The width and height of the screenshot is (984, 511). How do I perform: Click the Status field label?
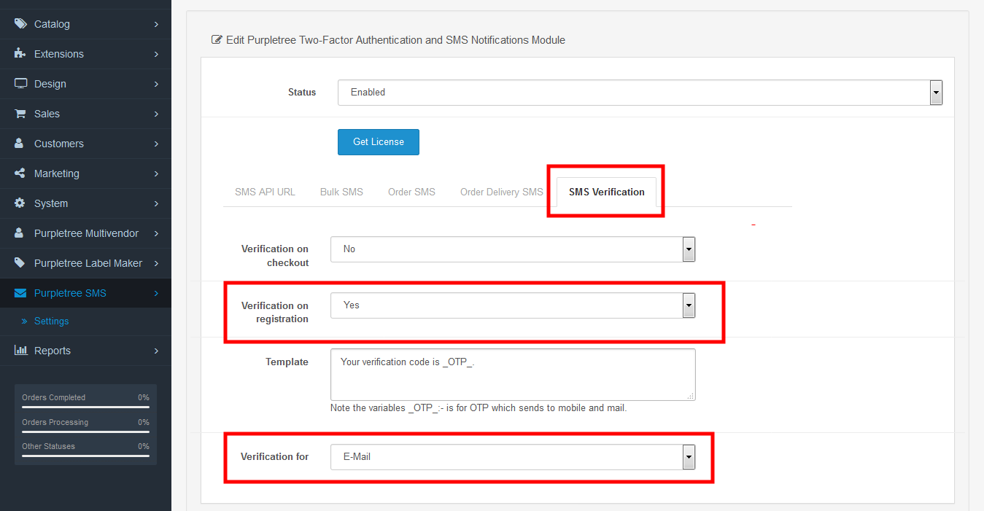[302, 93]
